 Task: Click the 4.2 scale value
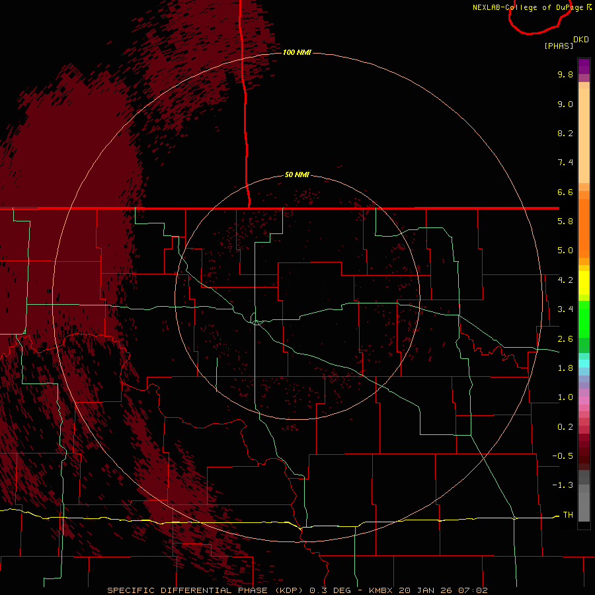[565, 280]
